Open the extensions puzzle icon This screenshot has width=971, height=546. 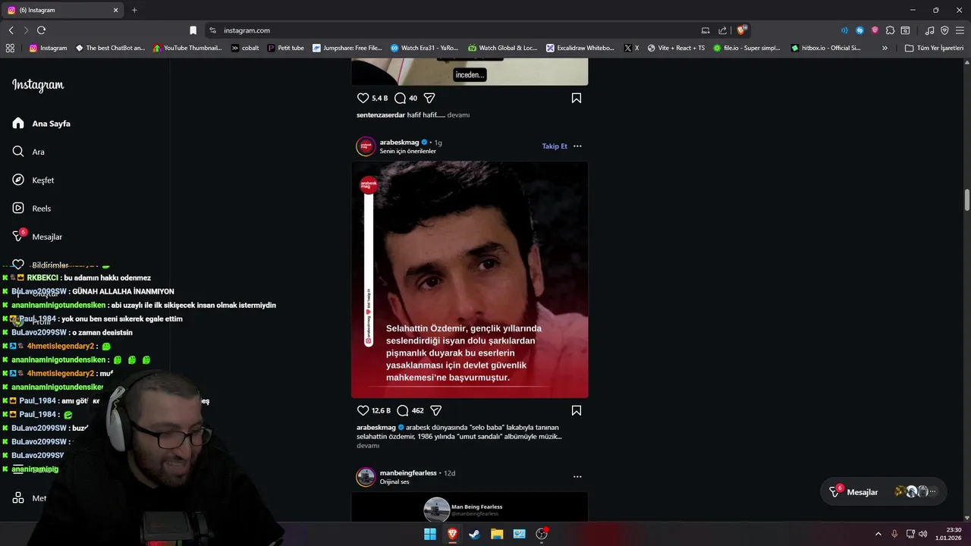pyautogui.click(x=891, y=30)
